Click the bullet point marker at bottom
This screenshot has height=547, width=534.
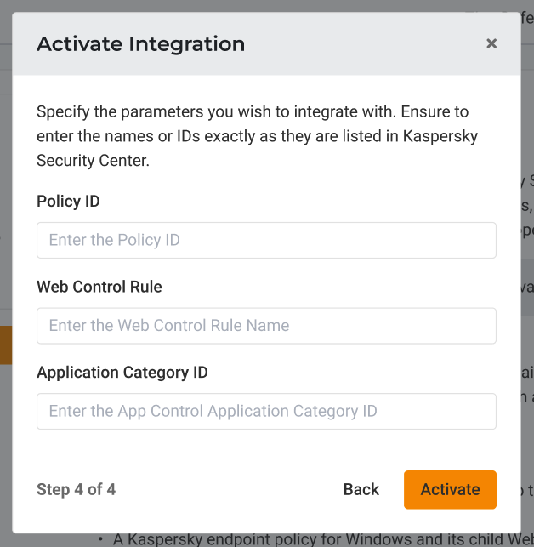[x=101, y=540]
